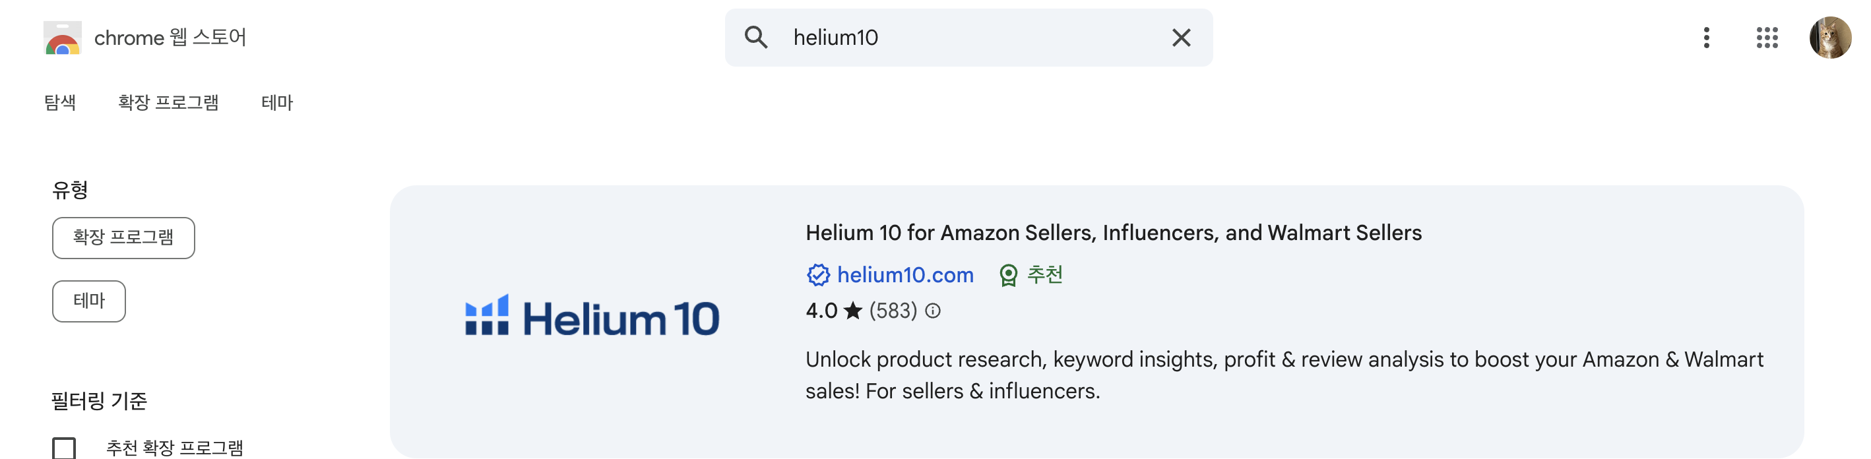Switch to the 확장 프로그램 tab
Viewport: 1871px width, 459px height.
(168, 102)
